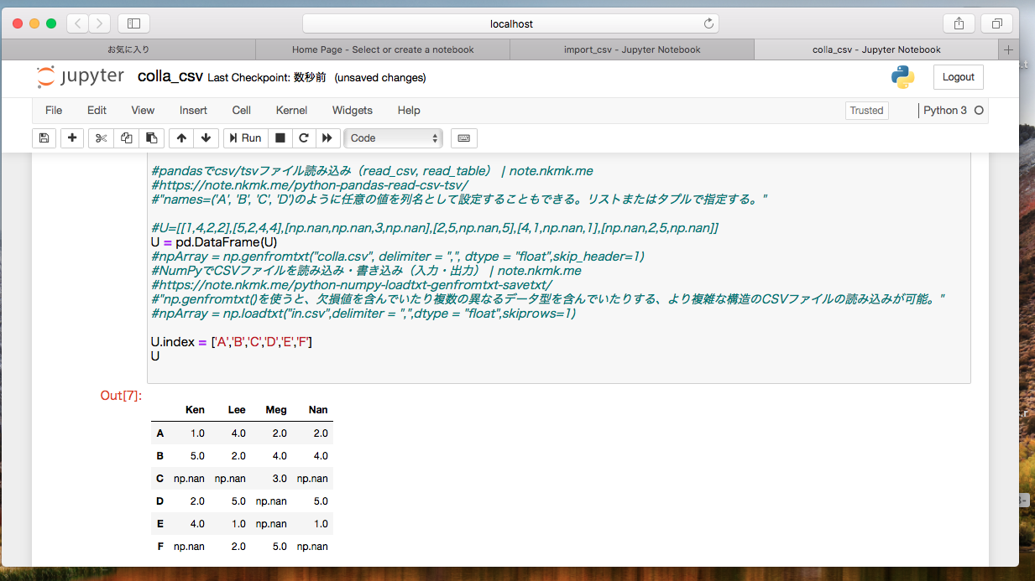
Task: Click the Logout button
Action: (958, 76)
